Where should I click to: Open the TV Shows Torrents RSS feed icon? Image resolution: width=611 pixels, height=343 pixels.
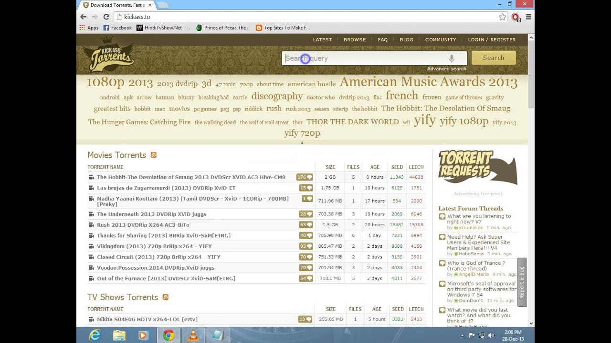(x=165, y=297)
